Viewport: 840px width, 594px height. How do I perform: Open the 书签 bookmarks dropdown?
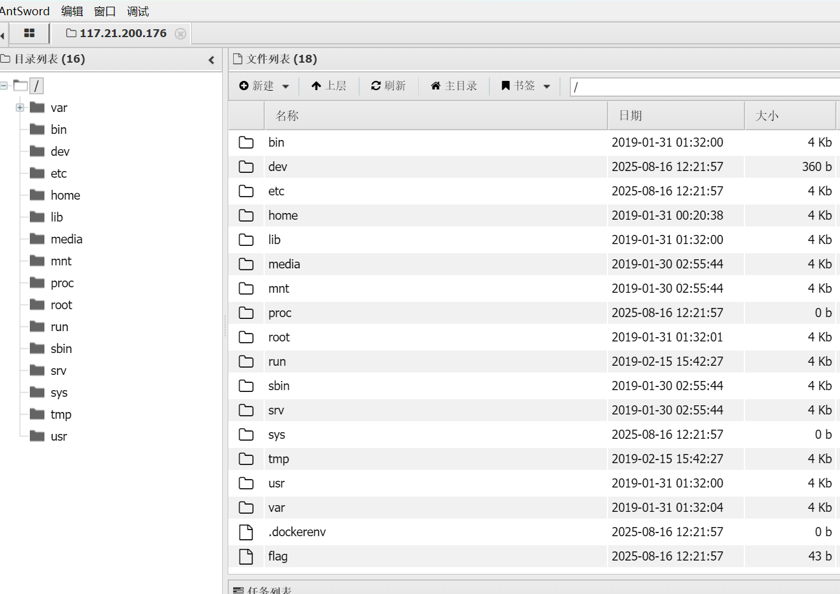525,86
